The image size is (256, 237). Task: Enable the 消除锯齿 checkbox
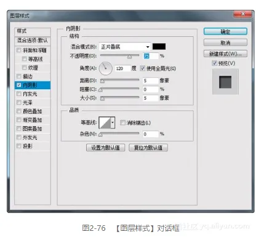122,123
